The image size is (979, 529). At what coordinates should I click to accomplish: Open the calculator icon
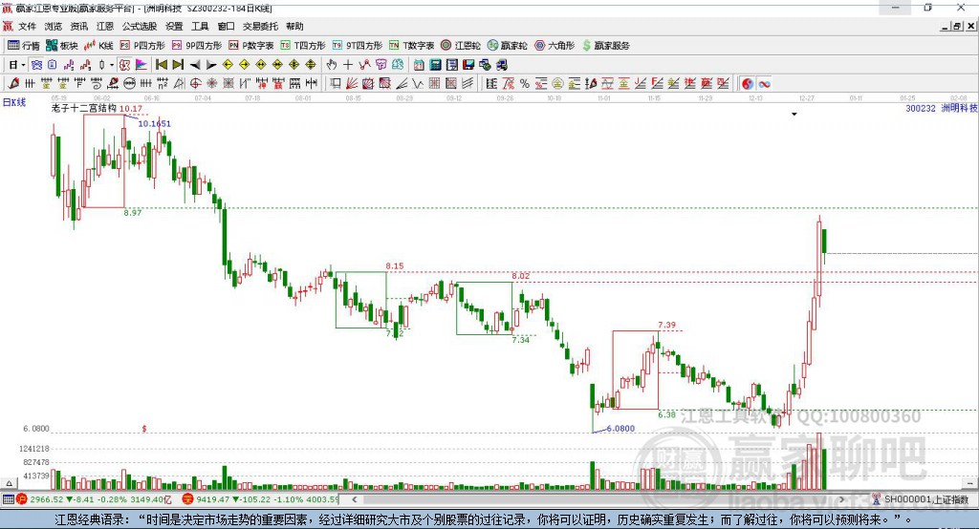[435, 65]
